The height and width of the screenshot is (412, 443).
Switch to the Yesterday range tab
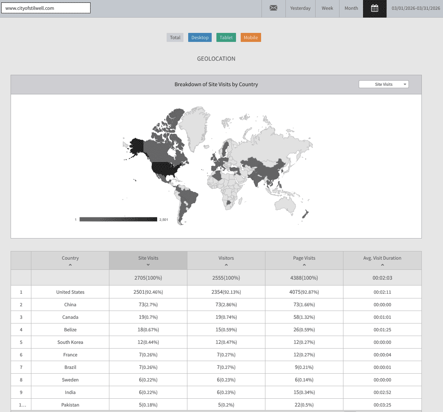pos(300,8)
